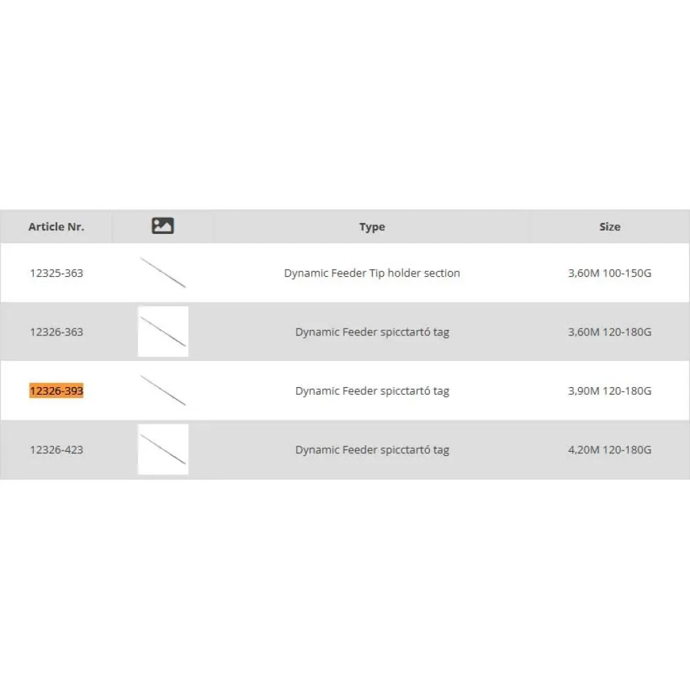Image resolution: width=690 pixels, height=690 pixels.
Task: Select article number 12326-363
Action: click(x=57, y=332)
